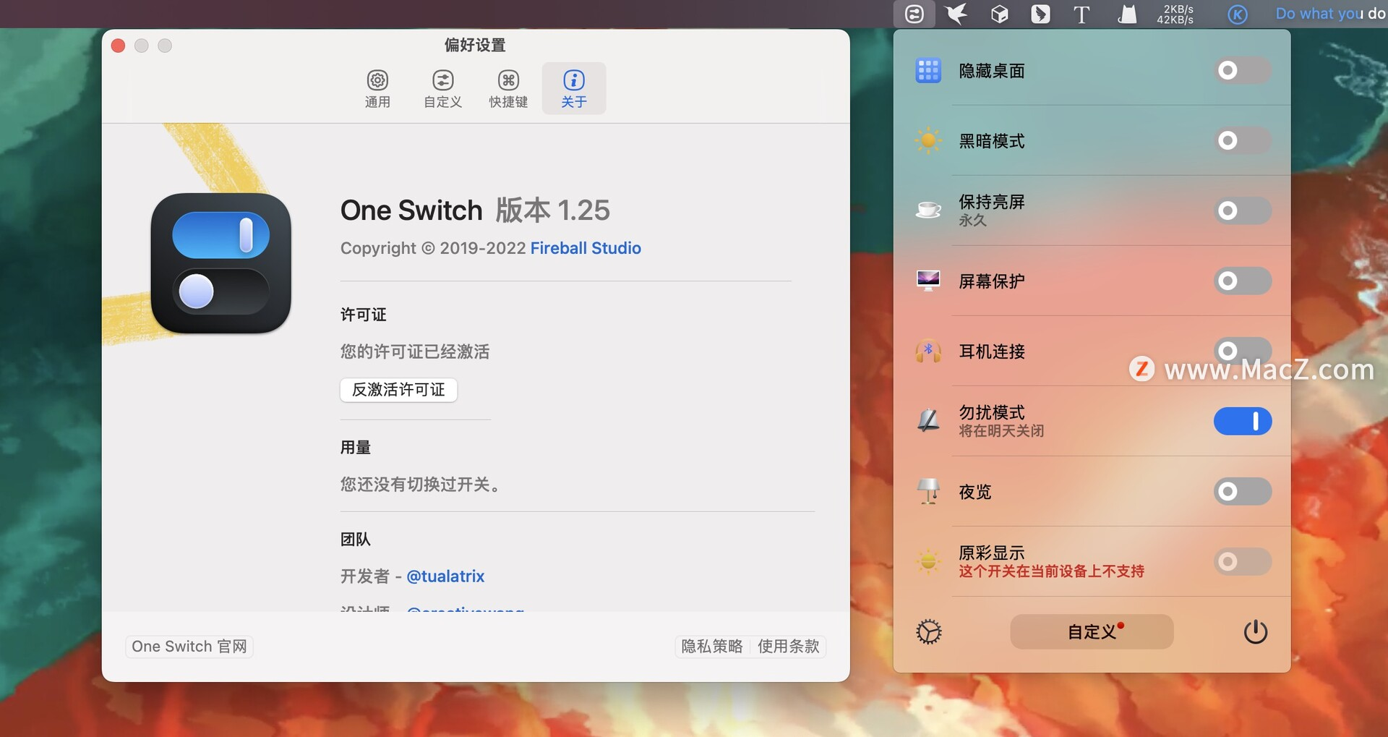Click the 夜览 lamp icon

tap(928, 491)
